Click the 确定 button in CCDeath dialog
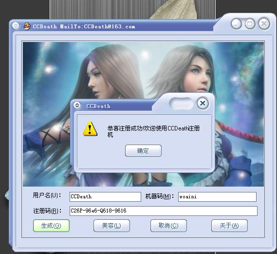Image resolution: width=277 pixels, height=254 pixels. pos(143,150)
